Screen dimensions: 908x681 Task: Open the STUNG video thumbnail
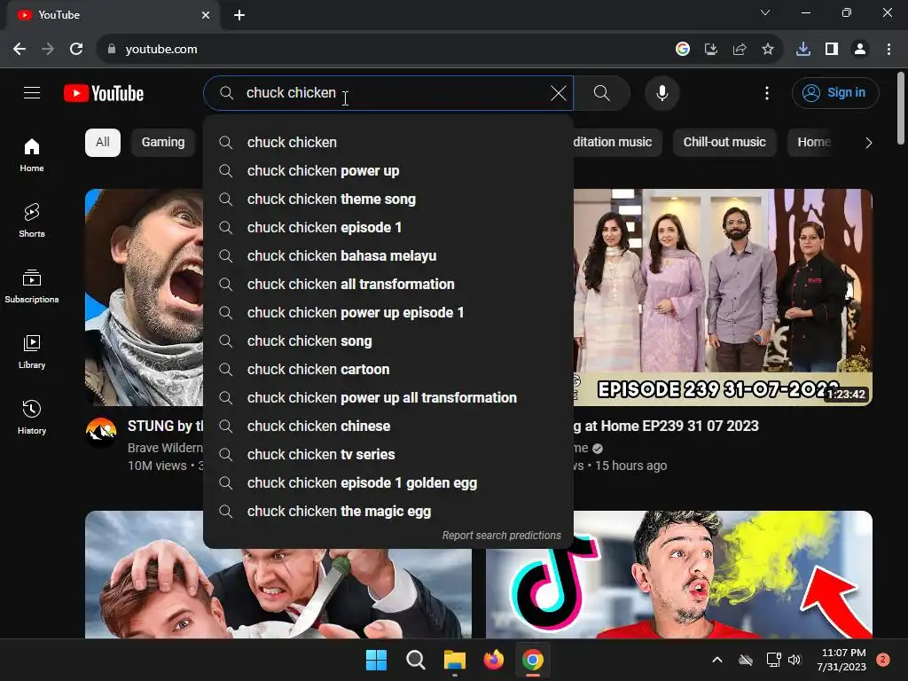pos(145,297)
